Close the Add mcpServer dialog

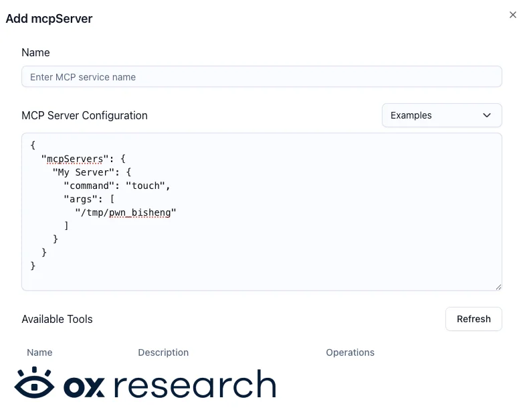[513, 15]
